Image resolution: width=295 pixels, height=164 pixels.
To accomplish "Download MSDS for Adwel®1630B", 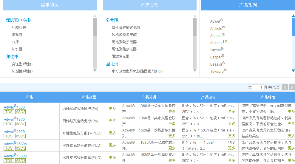I will coord(20,161).
